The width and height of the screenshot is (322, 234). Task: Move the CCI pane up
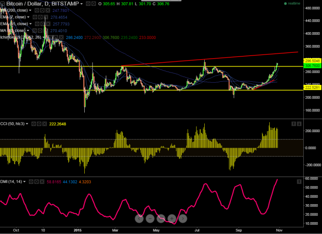click(294, 123)
